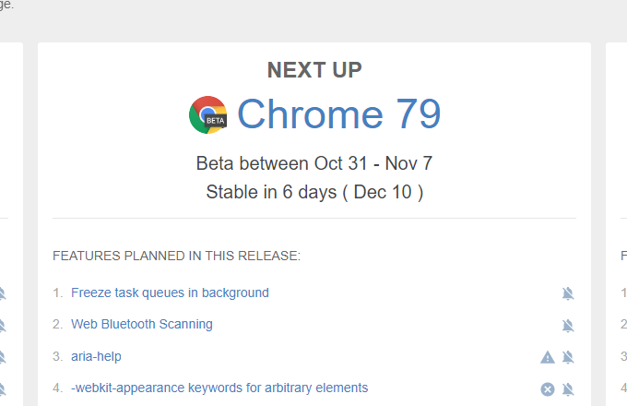Viewport: 627px width, 406px height.
Task: Click the Beta between Oct 31 - Nov 7 text
Action: 314,163
